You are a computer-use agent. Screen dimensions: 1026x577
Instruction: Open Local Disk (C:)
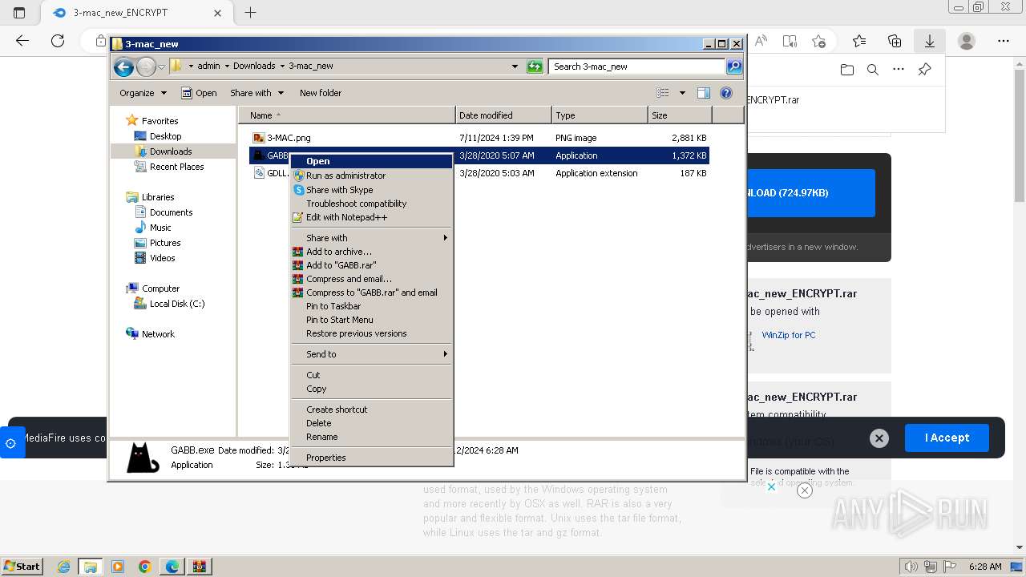[177, 304]
